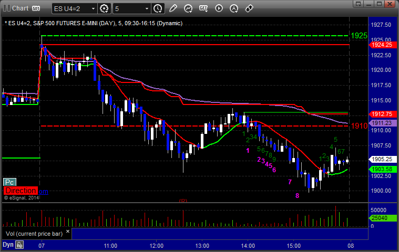This screenshot has width=399, height=252.
Task: Click the 07 date label on time axis
Action: coord(42,246)
